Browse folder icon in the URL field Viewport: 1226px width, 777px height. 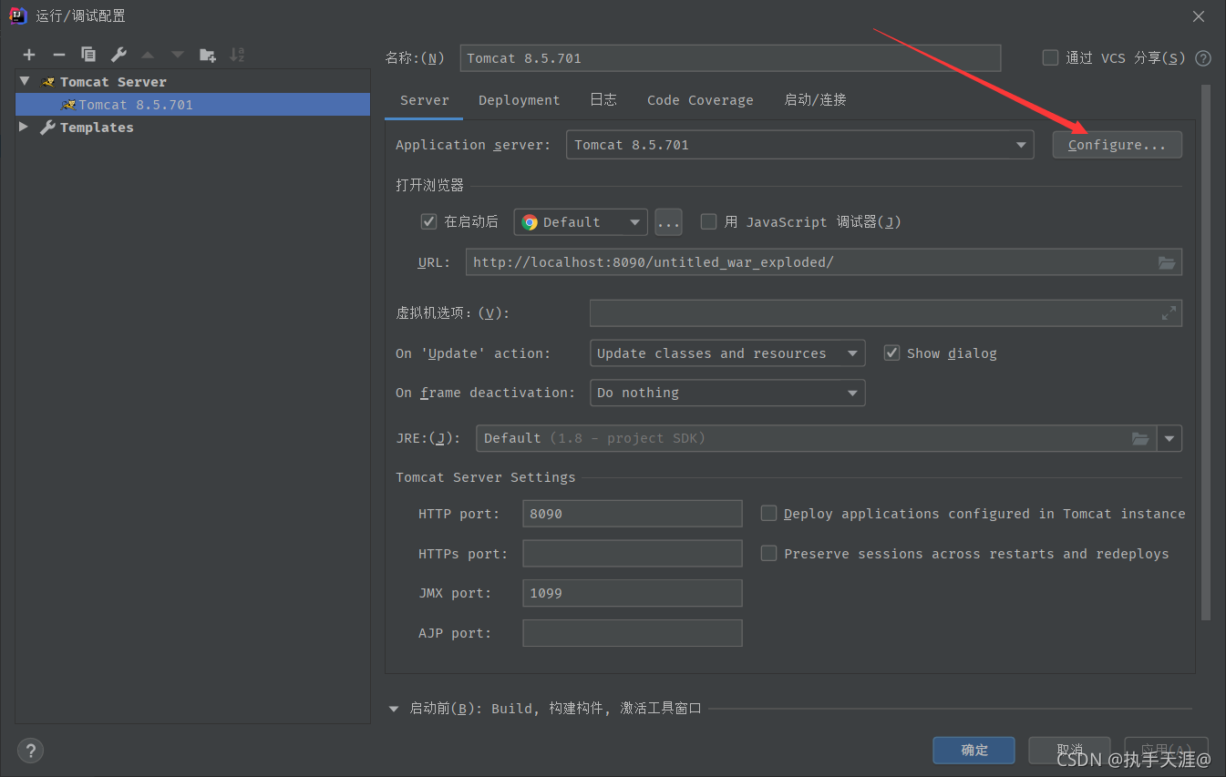click(1167, 262)
